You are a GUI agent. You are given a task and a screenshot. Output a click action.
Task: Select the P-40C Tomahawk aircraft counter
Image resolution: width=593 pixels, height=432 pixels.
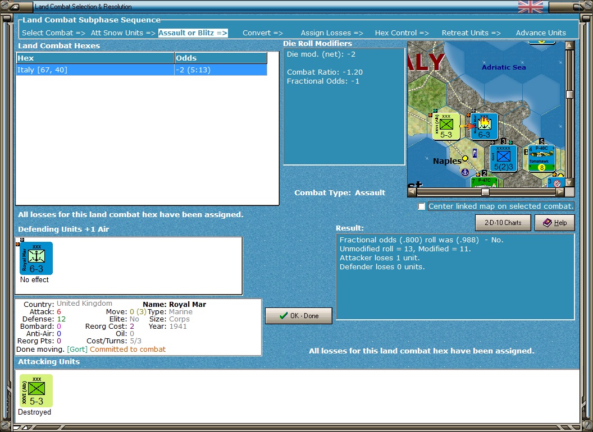click(541, 158)
